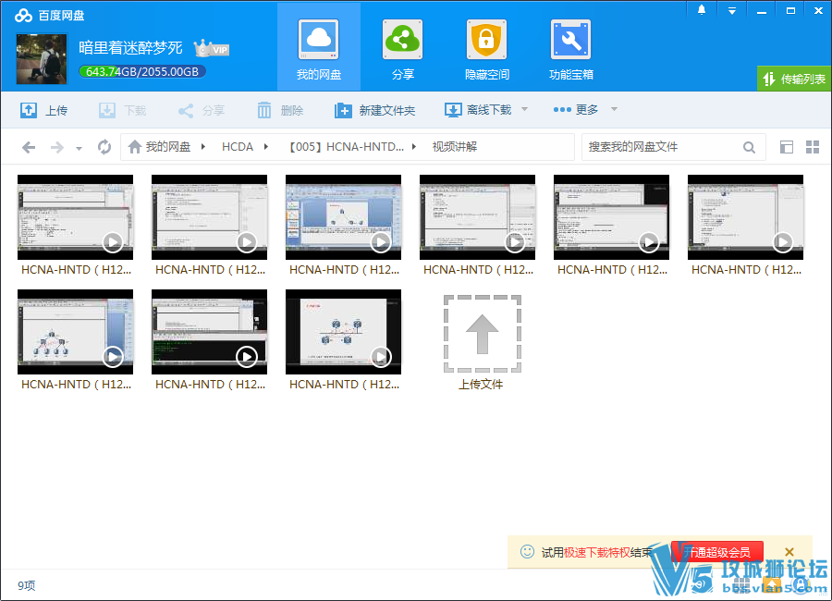Select the video thumbnail with black terminal window

pos(210,332)
